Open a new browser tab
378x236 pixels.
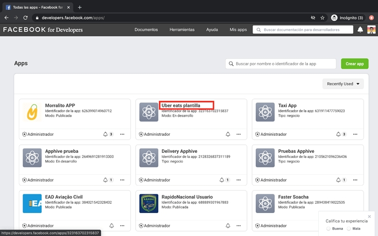pos(79,7)
